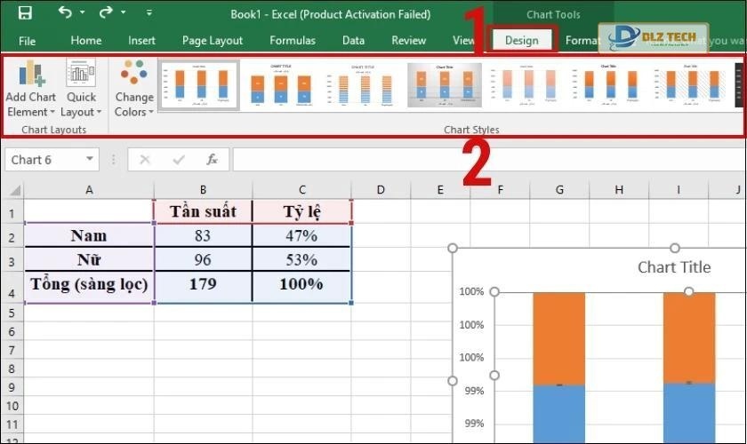The width and height of the screenshot is (747, 444).
Task: Switch to the Insert ribbon tab
Action: (x=141, y=40)
